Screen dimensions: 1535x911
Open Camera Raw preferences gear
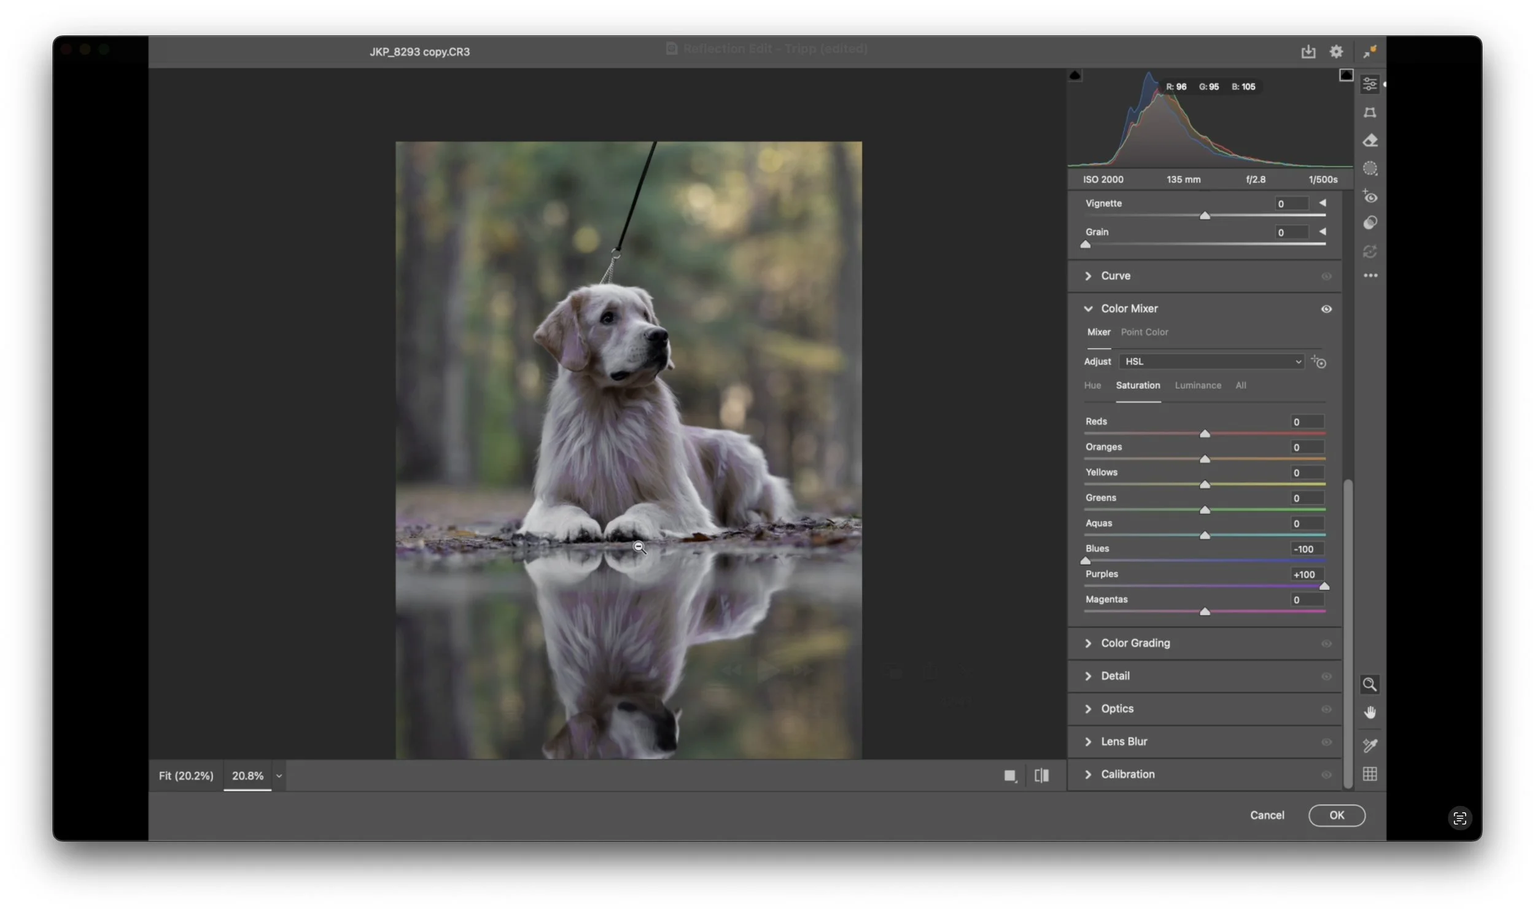click(1335, 52)
